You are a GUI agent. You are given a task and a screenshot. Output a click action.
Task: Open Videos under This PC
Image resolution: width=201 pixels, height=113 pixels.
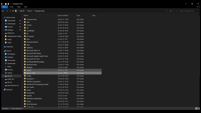click(10, 73)
